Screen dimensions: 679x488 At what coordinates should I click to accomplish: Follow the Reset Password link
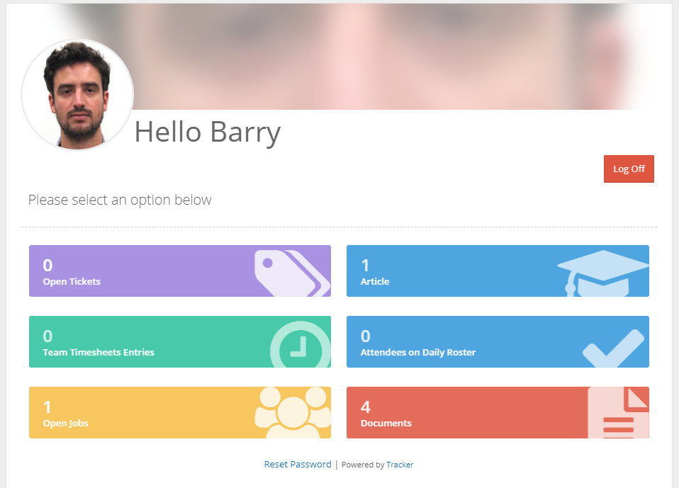[x=298, y=465]
